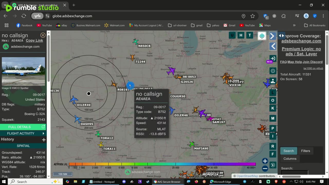Open the Facebook bookmark
This screenshot has height=185, width=329.
[x=24, y=25]
